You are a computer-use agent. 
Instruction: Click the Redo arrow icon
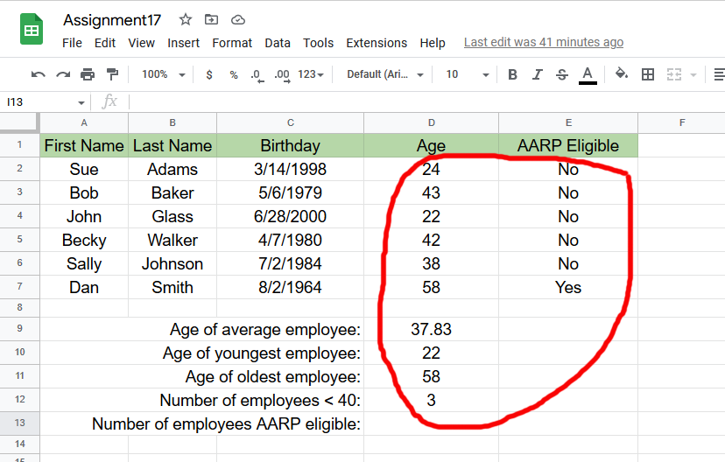pos(63,74)
